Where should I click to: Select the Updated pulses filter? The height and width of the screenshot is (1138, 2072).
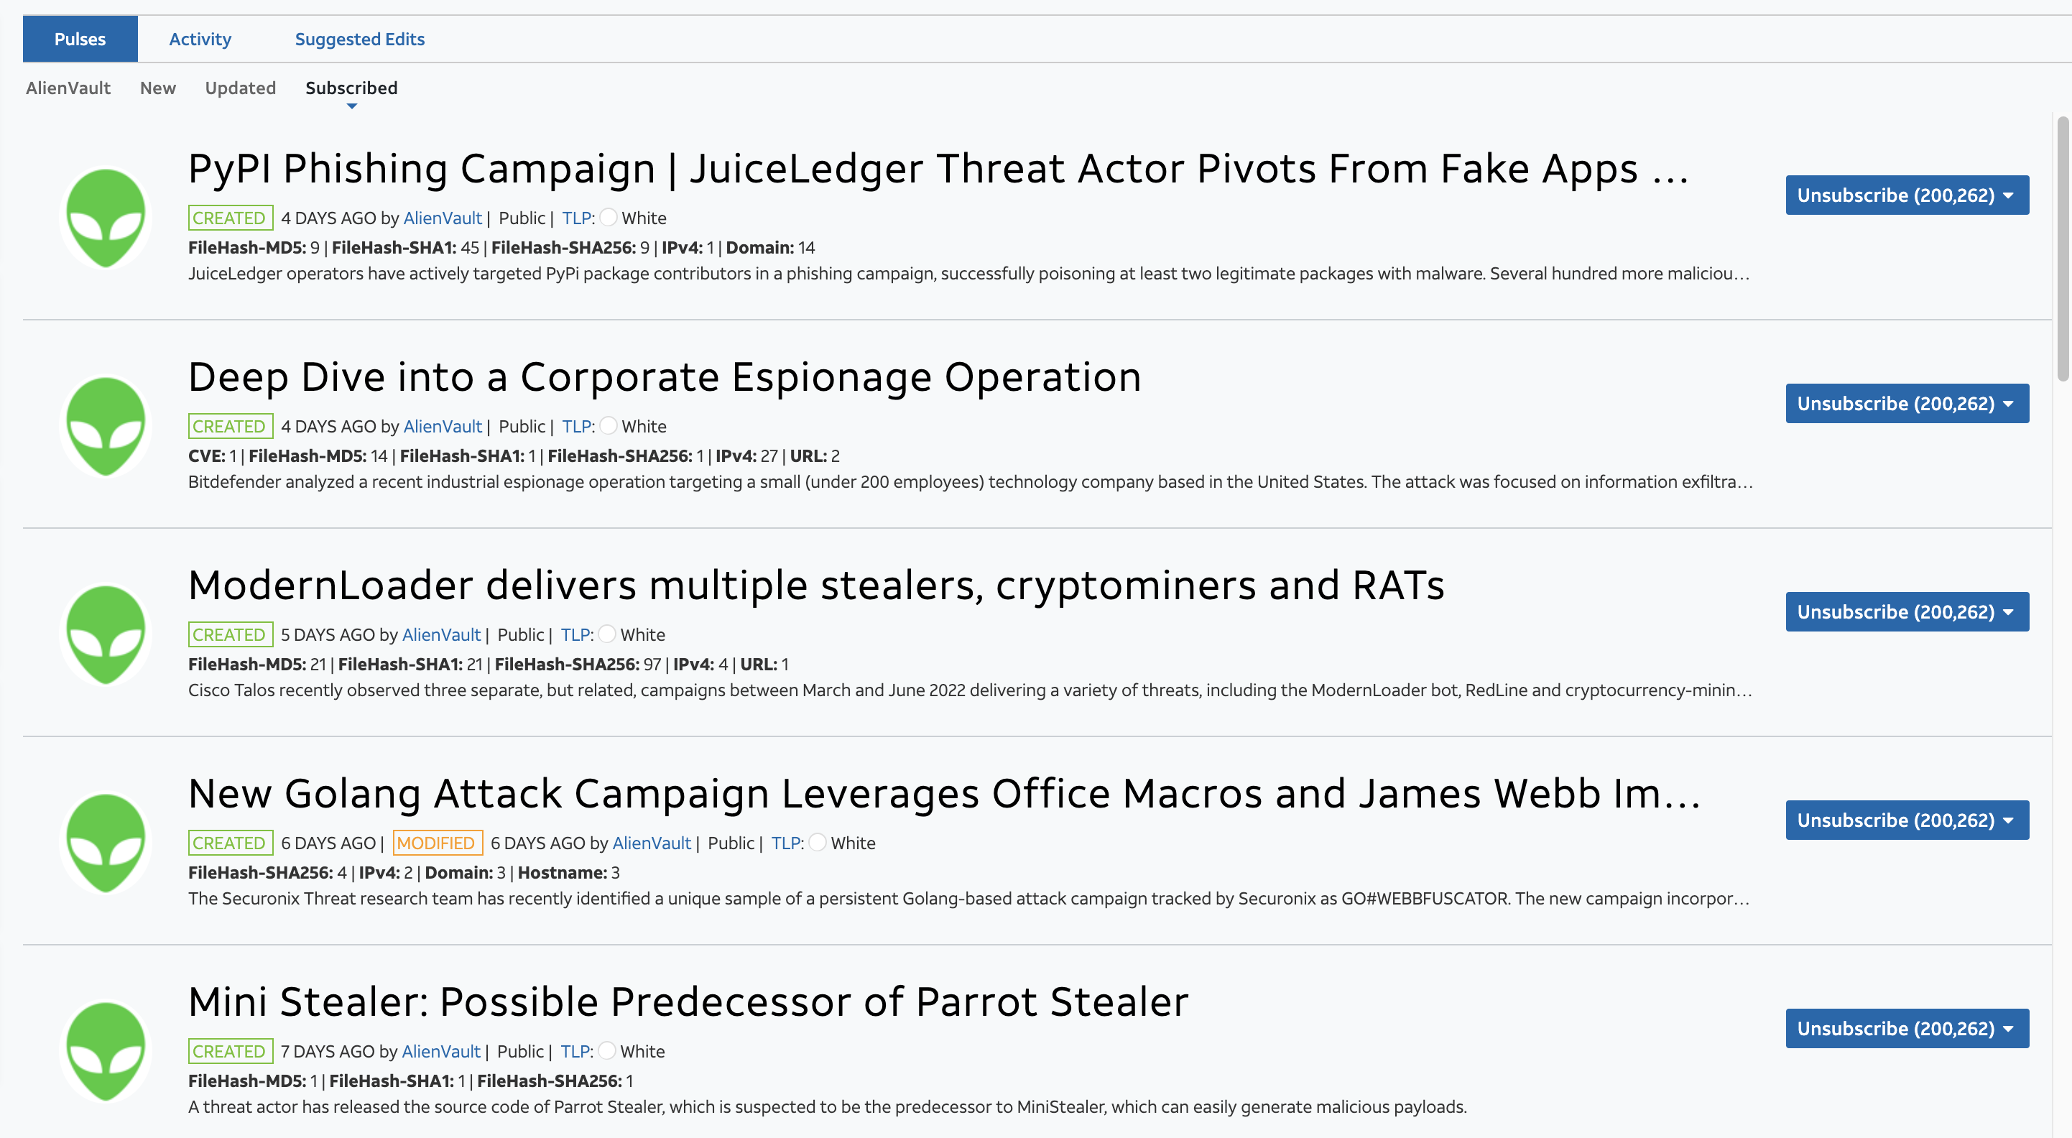pyautogui.click(x=240, y=88)
